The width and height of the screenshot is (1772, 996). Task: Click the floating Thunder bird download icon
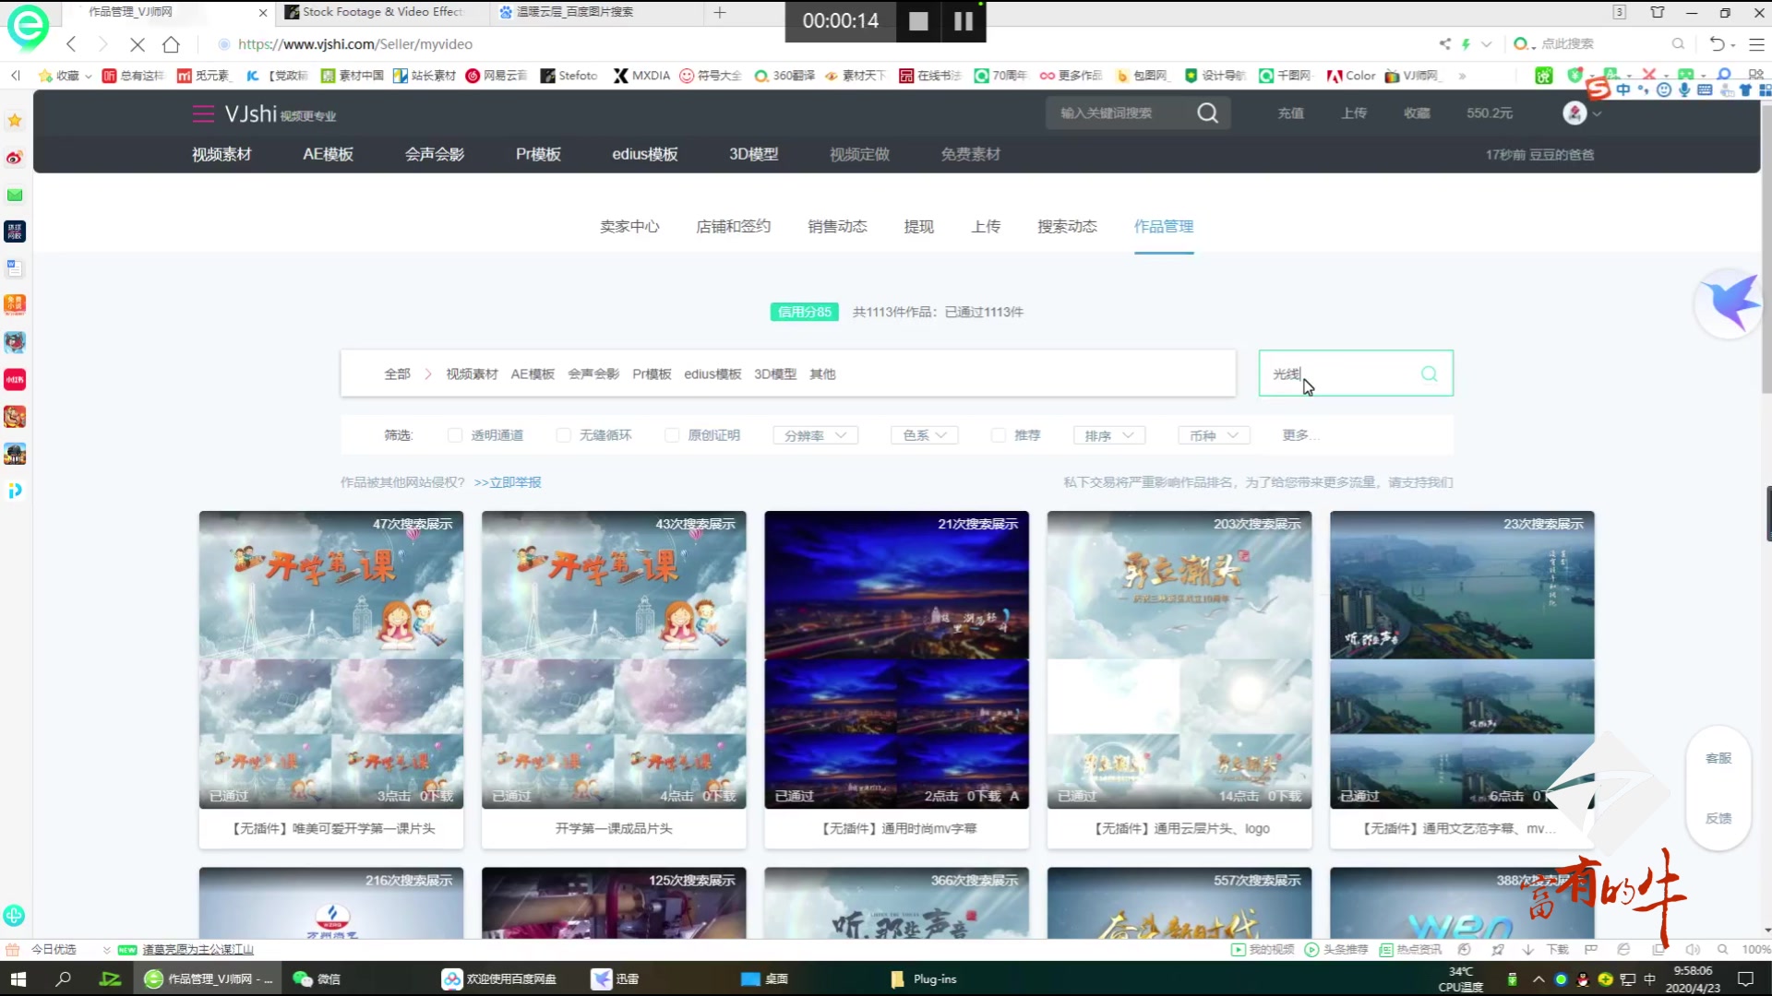[x=1729, y=302]
